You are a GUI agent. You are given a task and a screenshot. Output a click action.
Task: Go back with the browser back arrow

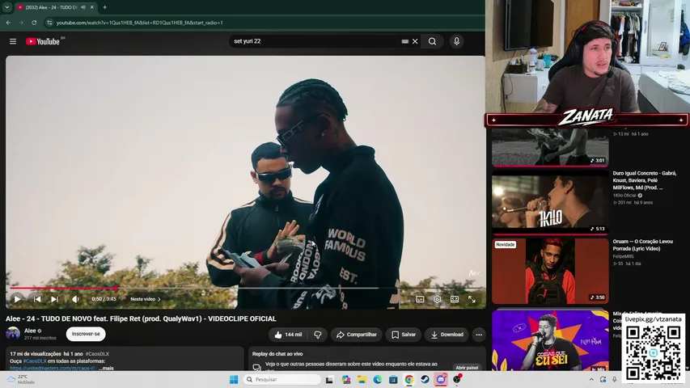coord(8,23)
